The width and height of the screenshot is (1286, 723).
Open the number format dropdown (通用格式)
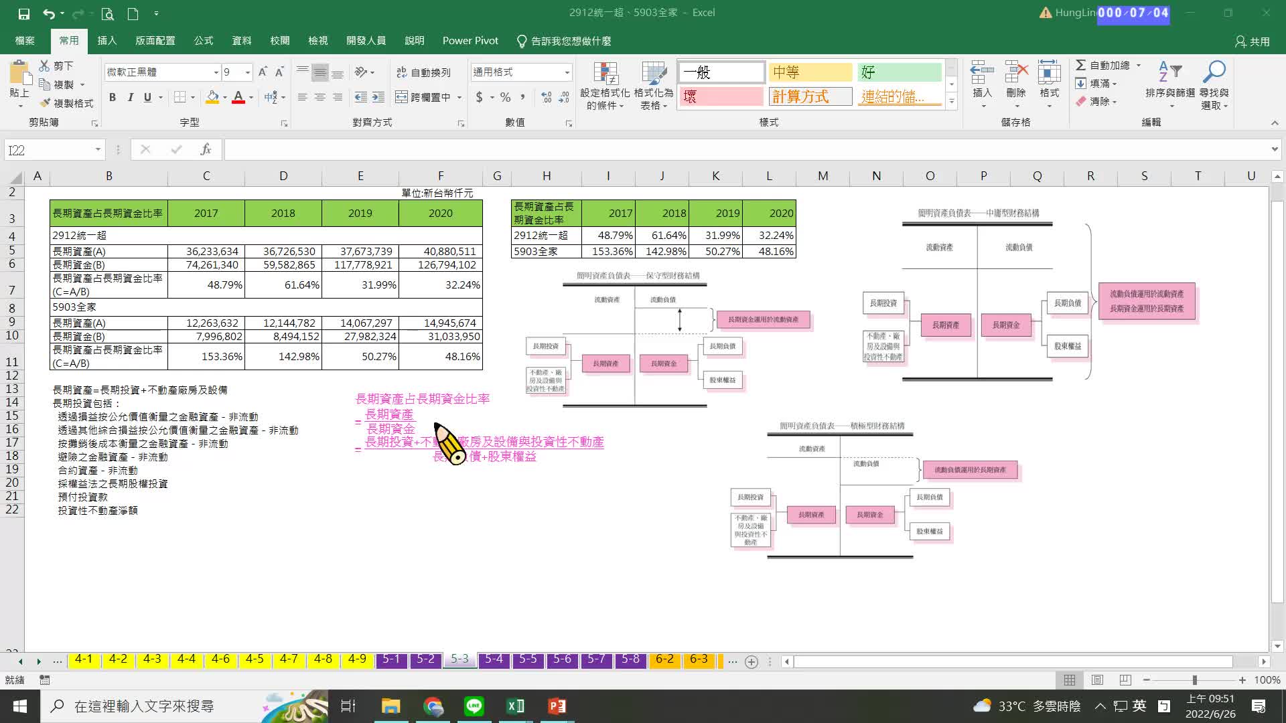(x=567, y=72)
